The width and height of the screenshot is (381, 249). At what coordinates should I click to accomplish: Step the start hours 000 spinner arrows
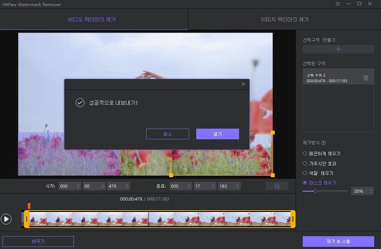pos(78,186)
